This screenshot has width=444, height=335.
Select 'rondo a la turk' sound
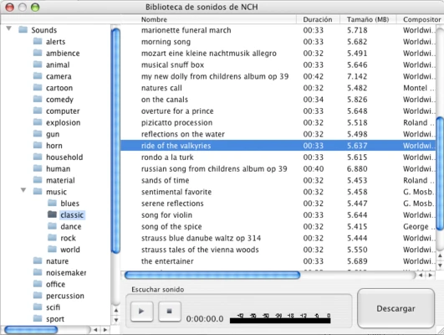[x=278, y=157]
